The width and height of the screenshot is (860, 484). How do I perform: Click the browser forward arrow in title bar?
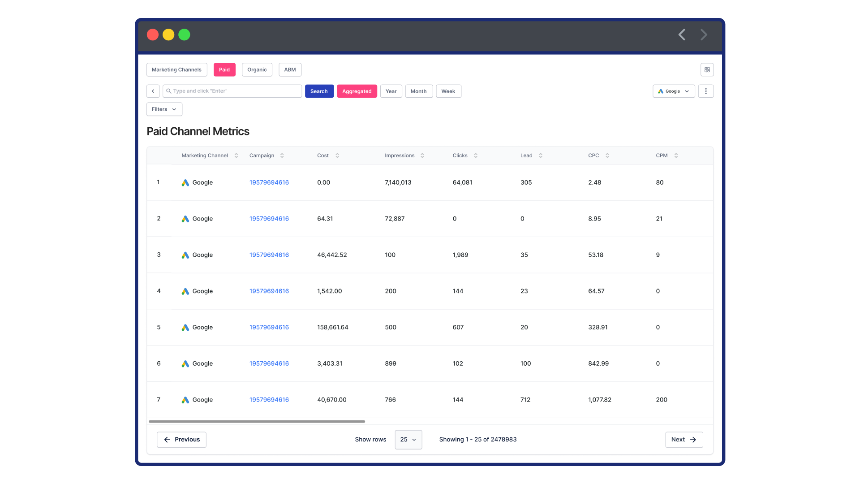(x=704, y=35)
